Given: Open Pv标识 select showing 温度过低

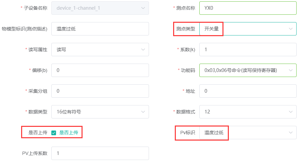Looking at the screenshot, I should [x=248, y=133].
